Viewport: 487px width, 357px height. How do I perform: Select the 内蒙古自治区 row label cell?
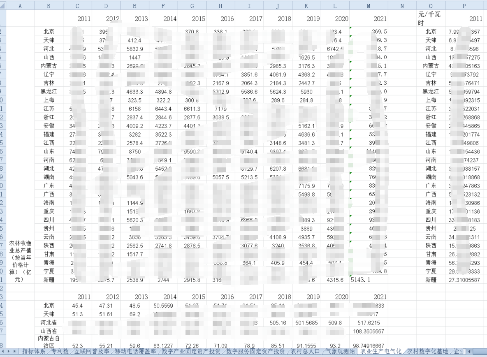click(x=49, y=342)
